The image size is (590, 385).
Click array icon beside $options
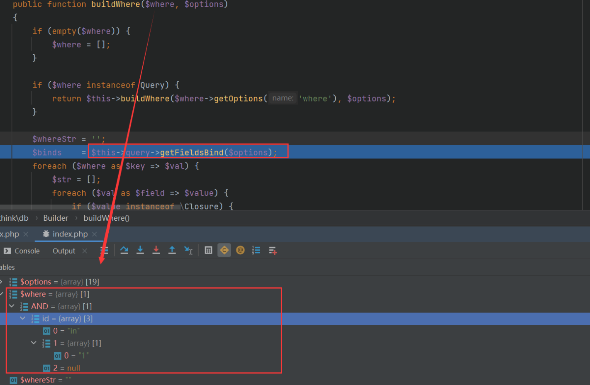point(13,282)
